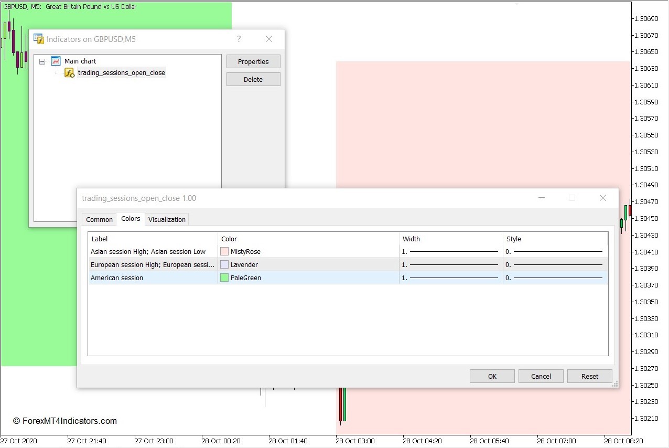Select the Asian session High/Low row label
The image size is (669, 448).
[x=148, y=252]
